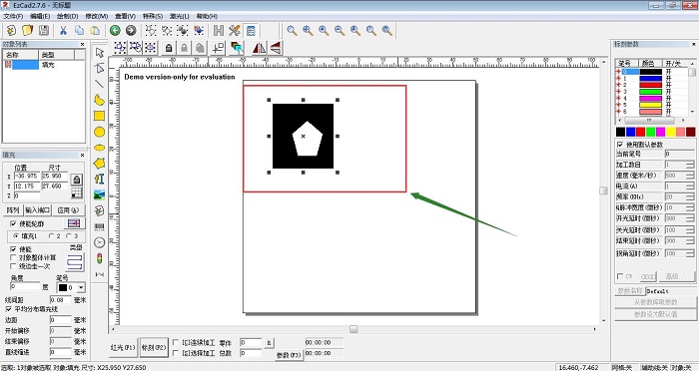Viewport: 699px width, 371px height.
Task: Increase the speed value stepper
Action: [690, 174]
